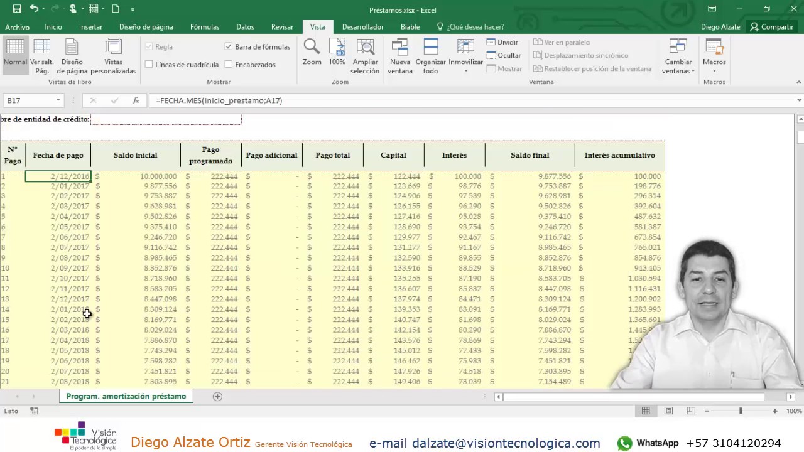Switch to Datos ribbon tab

(x=245, y=27)
